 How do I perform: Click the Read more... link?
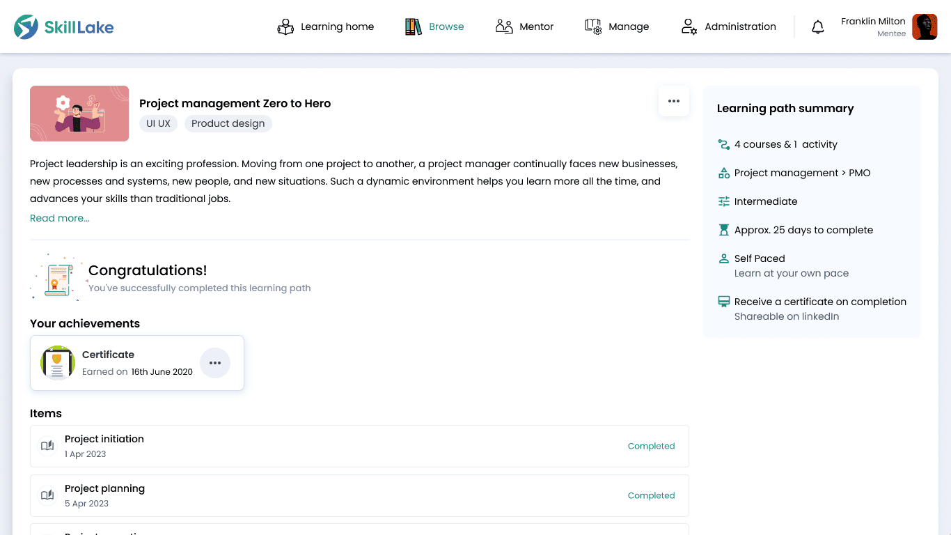coord(60,218)
